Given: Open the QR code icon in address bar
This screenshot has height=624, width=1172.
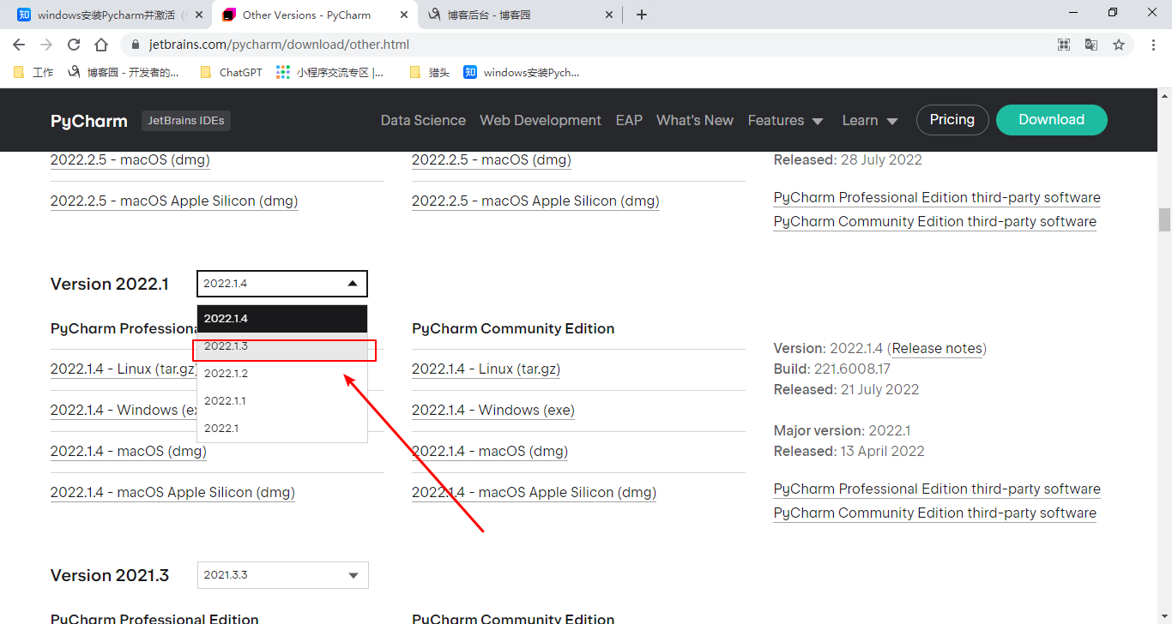Looking at the screenshot, I should click(1064, 45).
